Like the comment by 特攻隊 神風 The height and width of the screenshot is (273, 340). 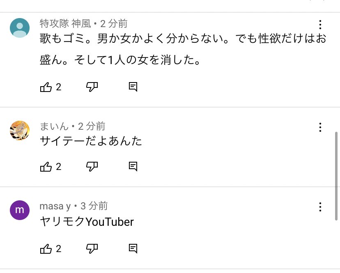(46, 87)
